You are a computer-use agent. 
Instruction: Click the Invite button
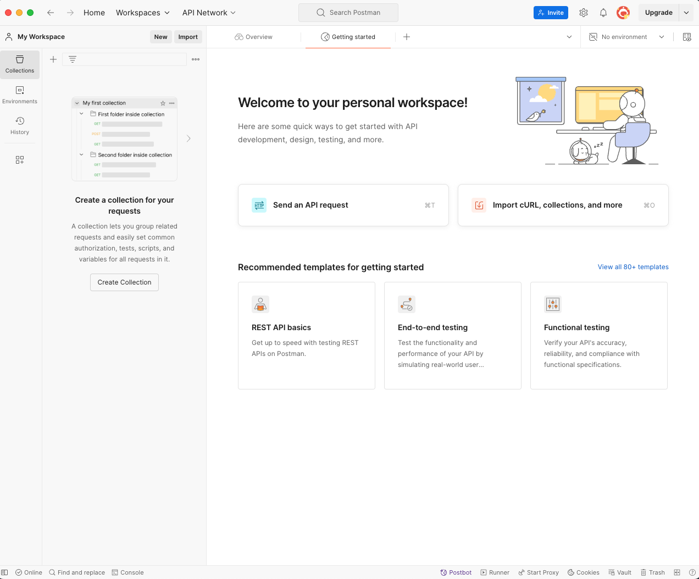tap(551, 13)
